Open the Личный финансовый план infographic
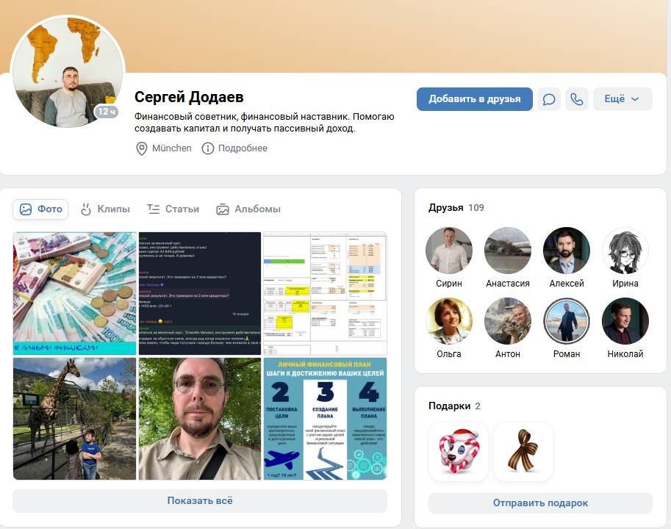The height and width of the screenshot is (529, 671). tap(326, 419)
